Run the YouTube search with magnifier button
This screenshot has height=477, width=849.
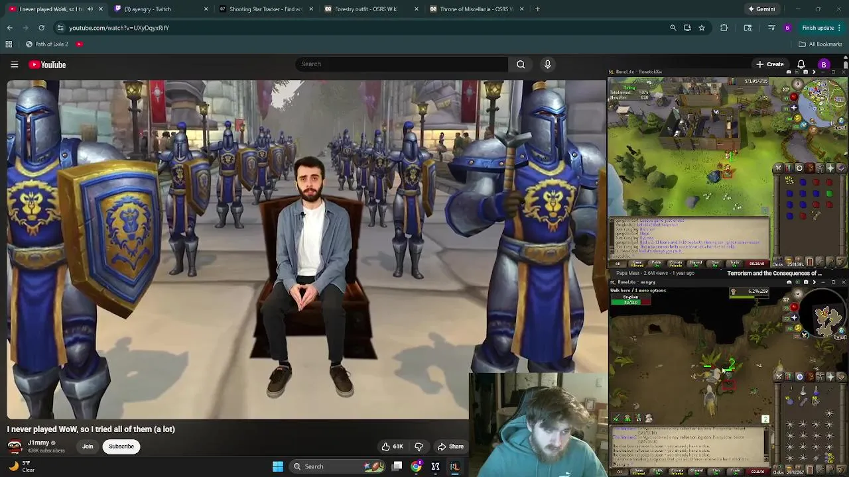[x=521, y=64]
